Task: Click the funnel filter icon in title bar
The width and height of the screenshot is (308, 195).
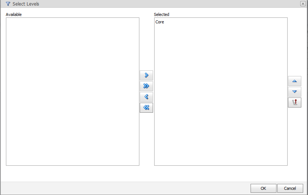Action: 8,4
